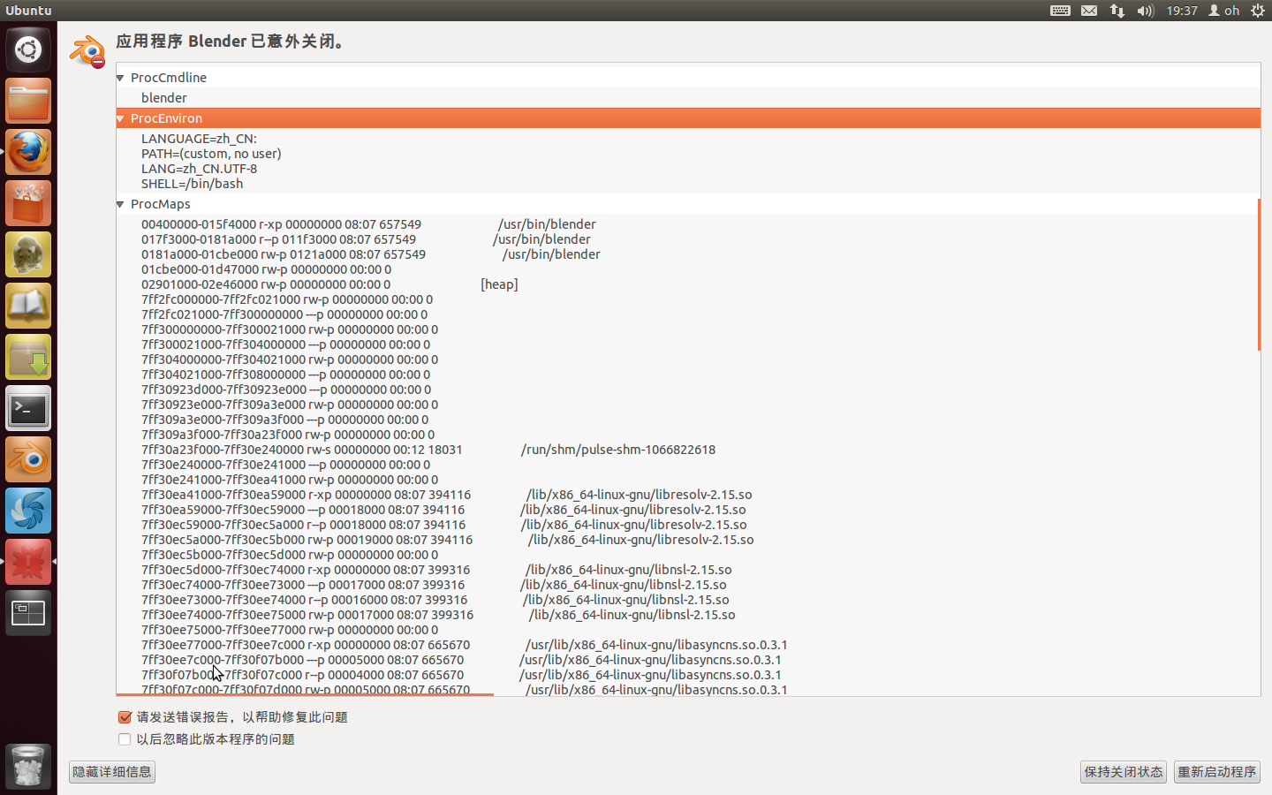Open the book reader icon in launcher

(x=28, y=306)
